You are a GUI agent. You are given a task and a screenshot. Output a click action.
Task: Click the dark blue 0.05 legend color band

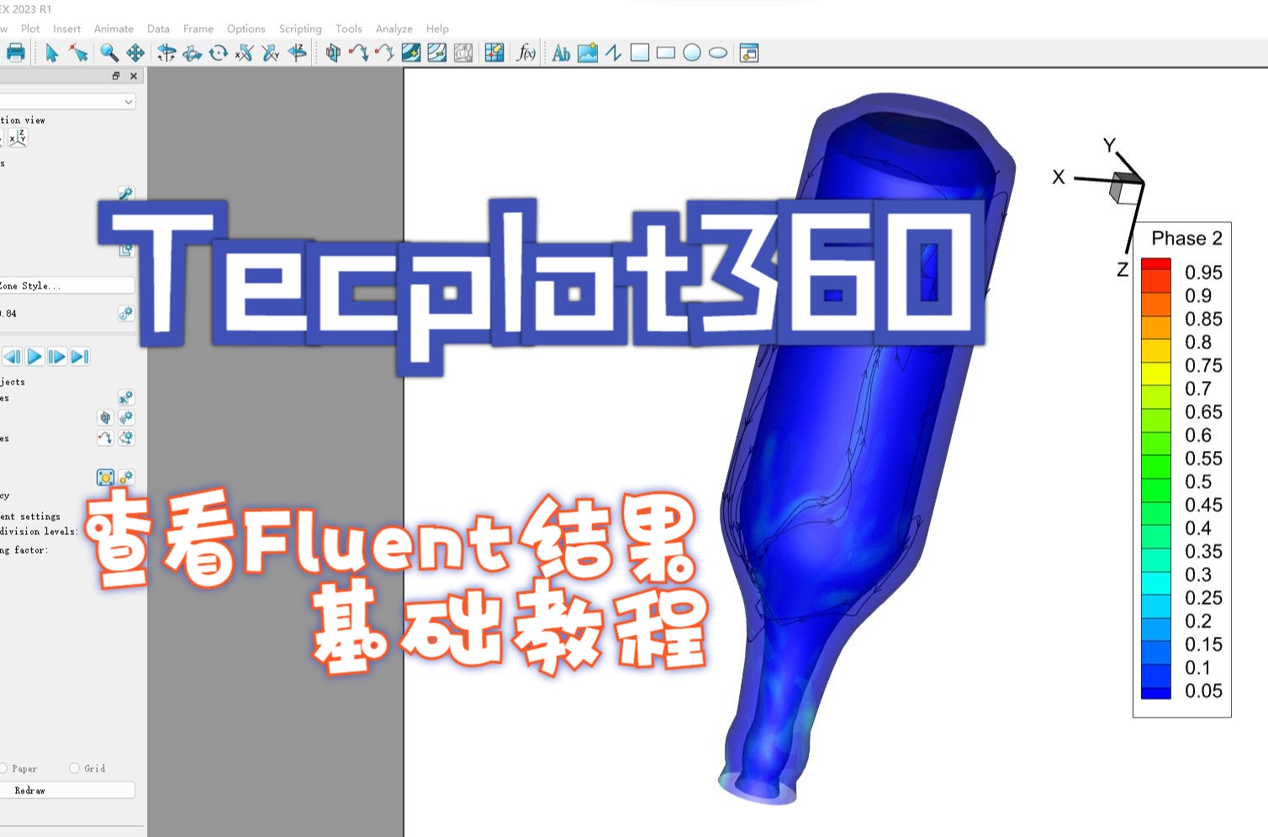[1155, 694]
